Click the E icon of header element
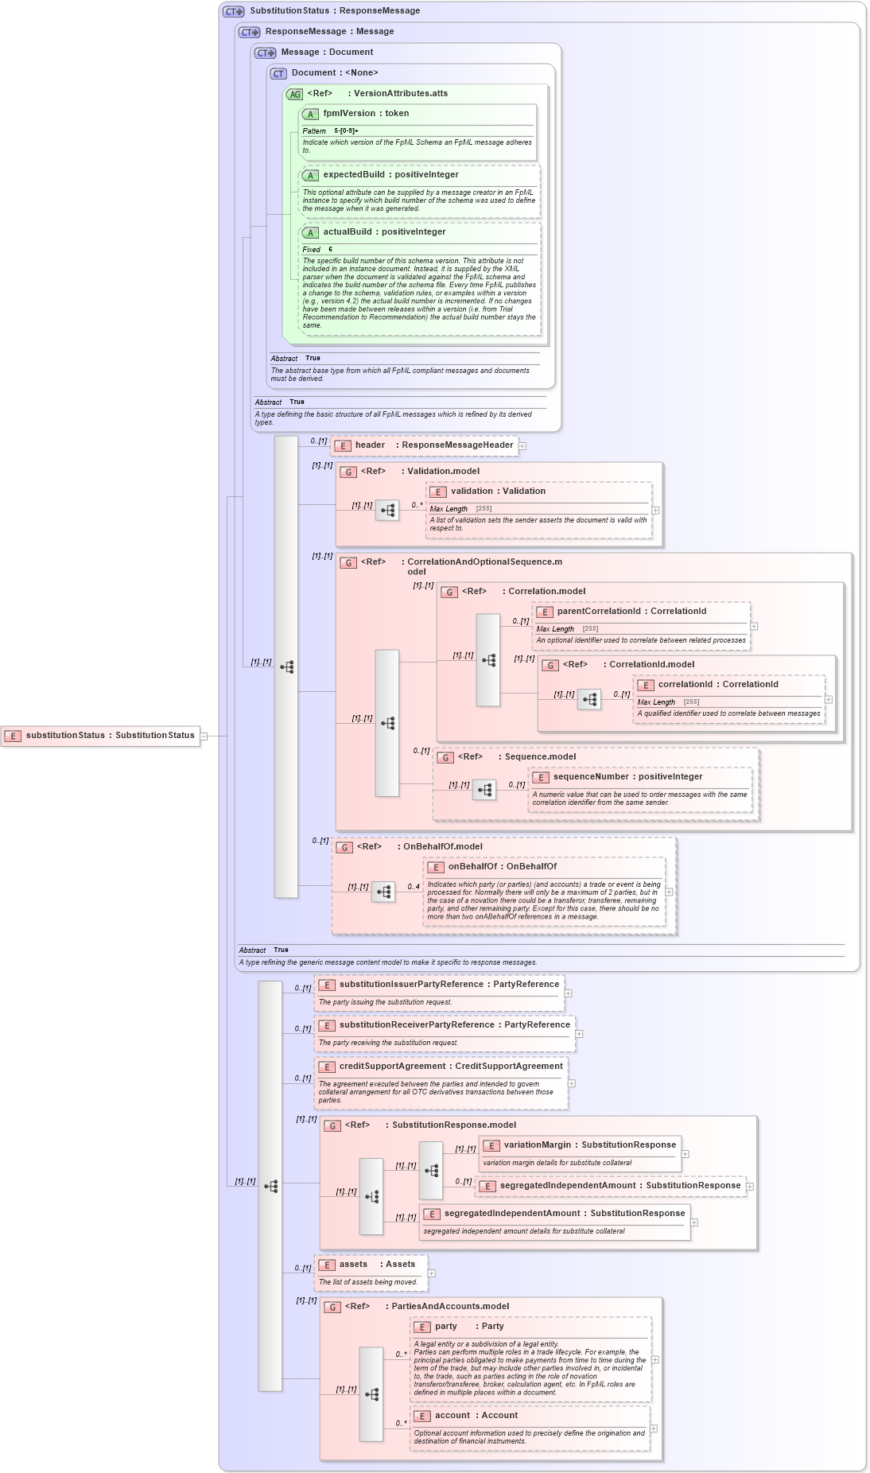The width and height of the screenshot is (870, 1473). 342,445
